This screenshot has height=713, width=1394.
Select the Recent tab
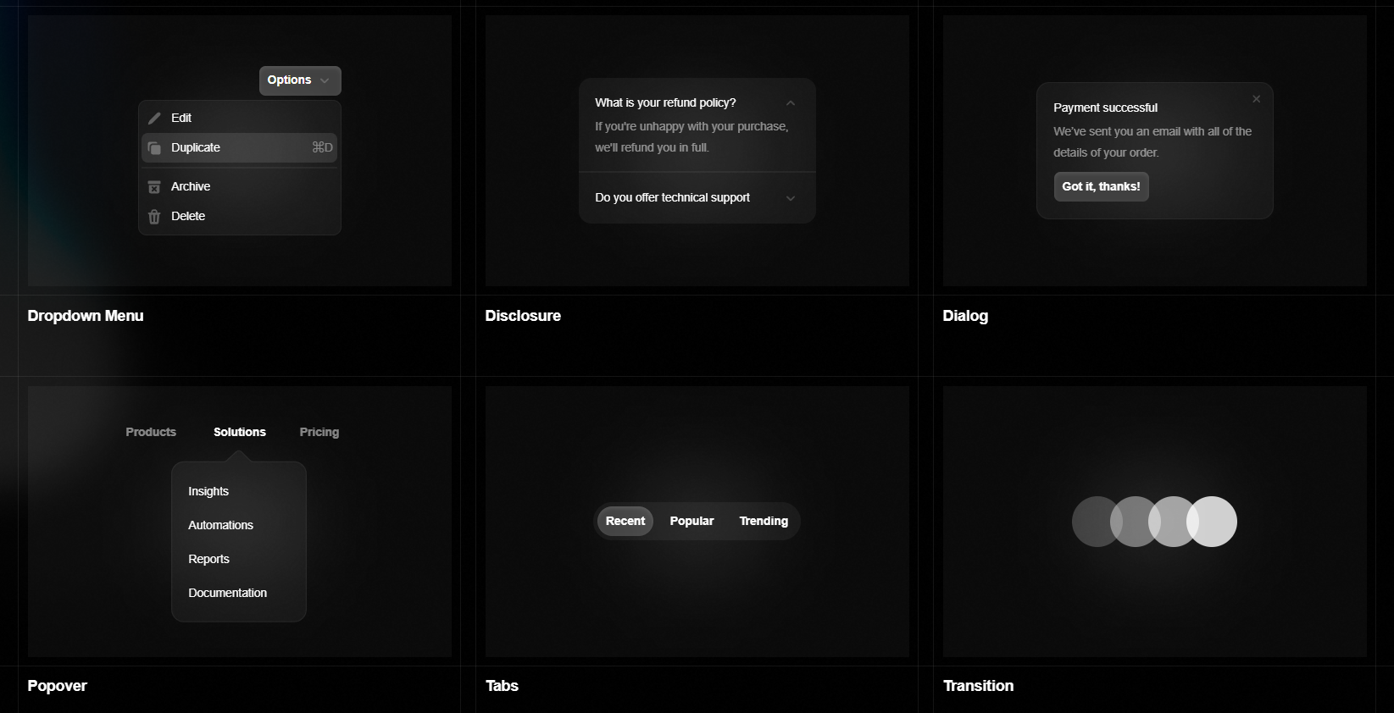(x=625, y=521)
